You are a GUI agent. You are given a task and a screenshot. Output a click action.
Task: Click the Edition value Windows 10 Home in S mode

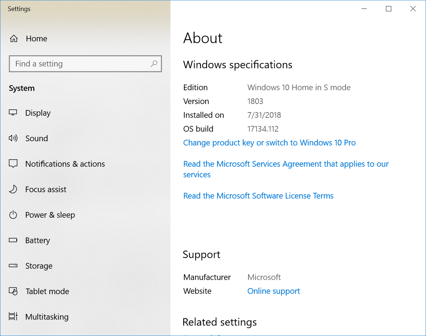point(299,87)
